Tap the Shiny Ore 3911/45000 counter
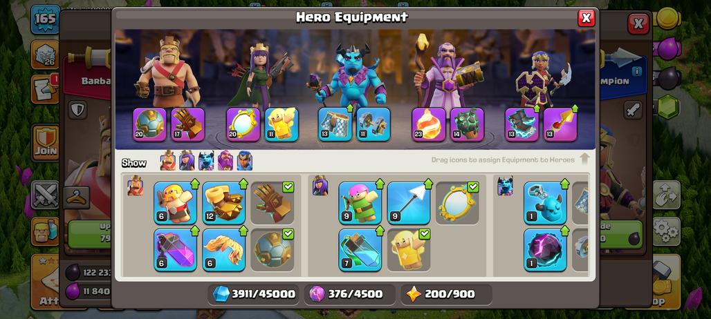Screen dimensions: 711x319 click(254, 294)
